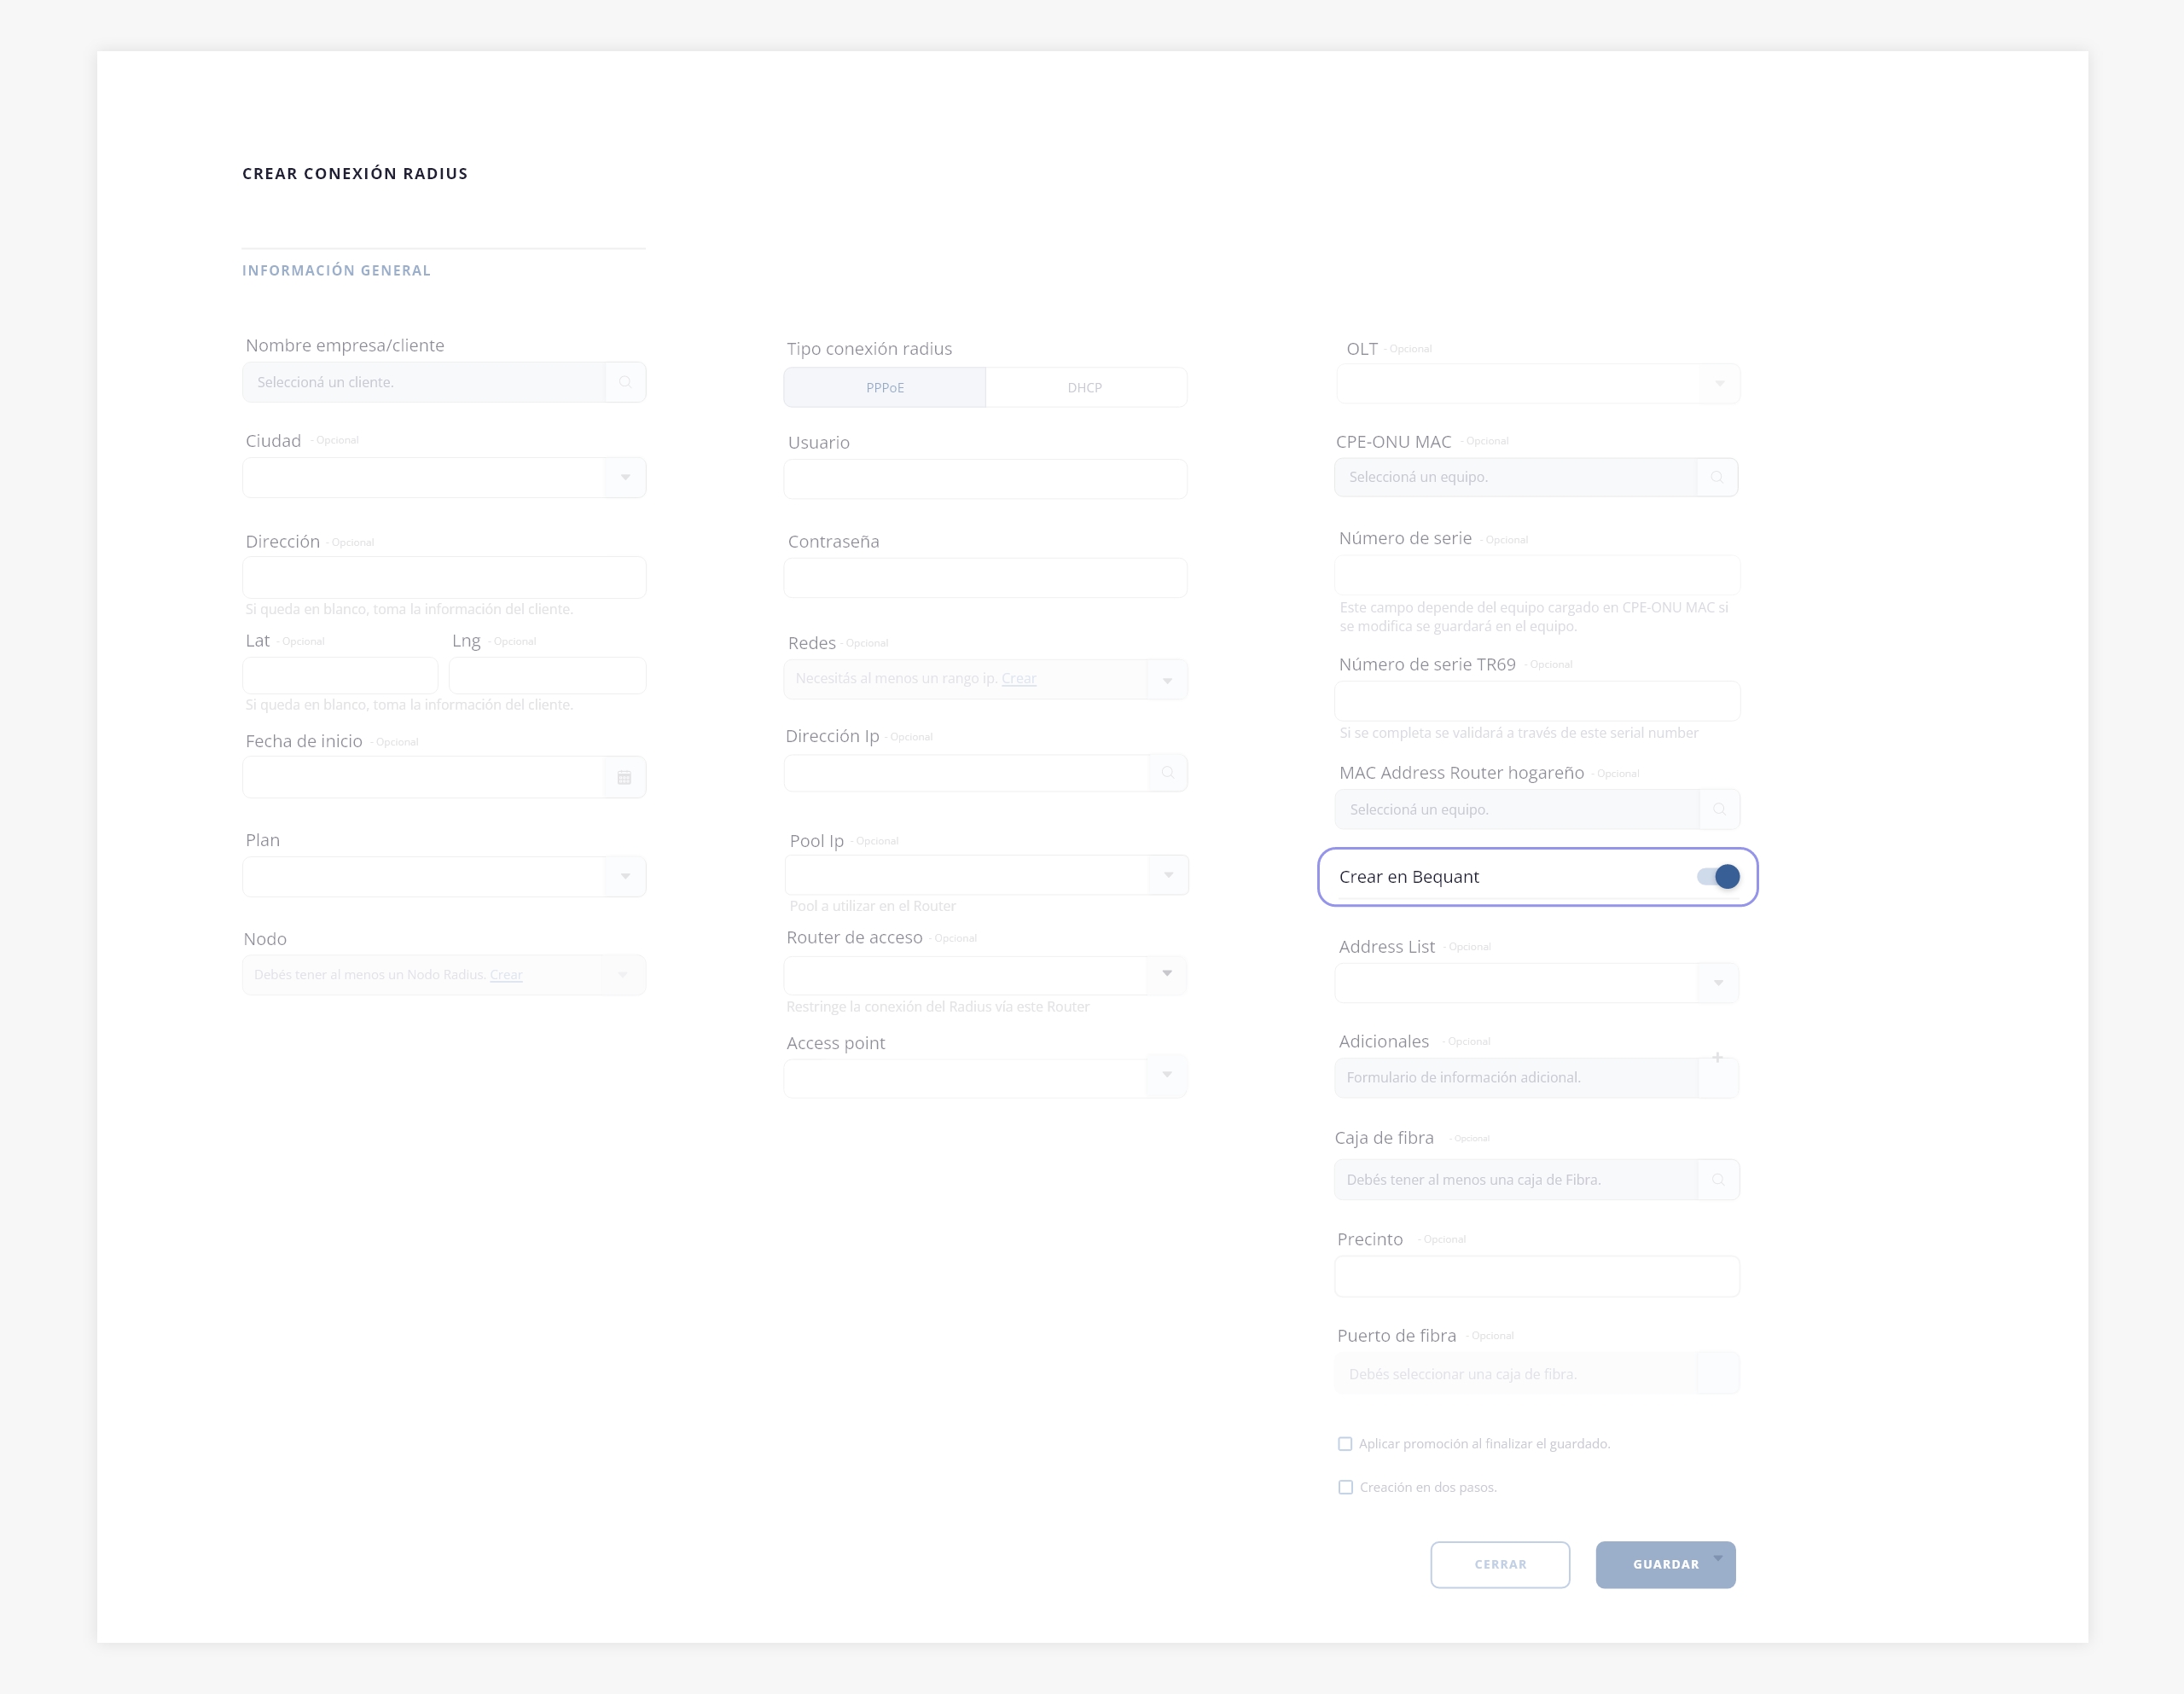The width and height of the screenshot is (2184, 1694).
Task: Click Crear link in Redes field
Action: click(1018, 679)
